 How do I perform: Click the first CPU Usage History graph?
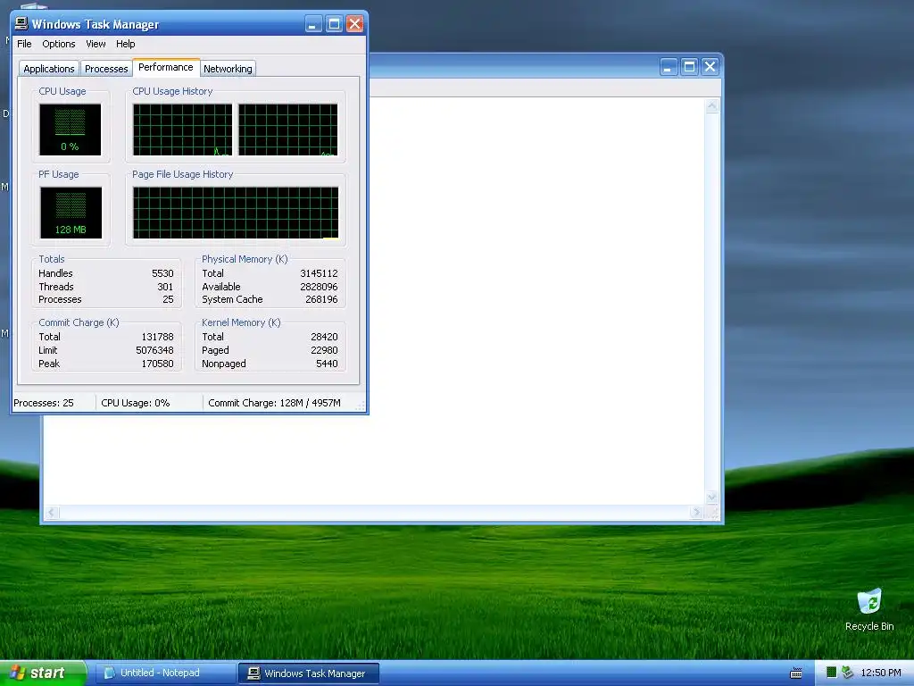pyautogui.click(x=182, y=130)
